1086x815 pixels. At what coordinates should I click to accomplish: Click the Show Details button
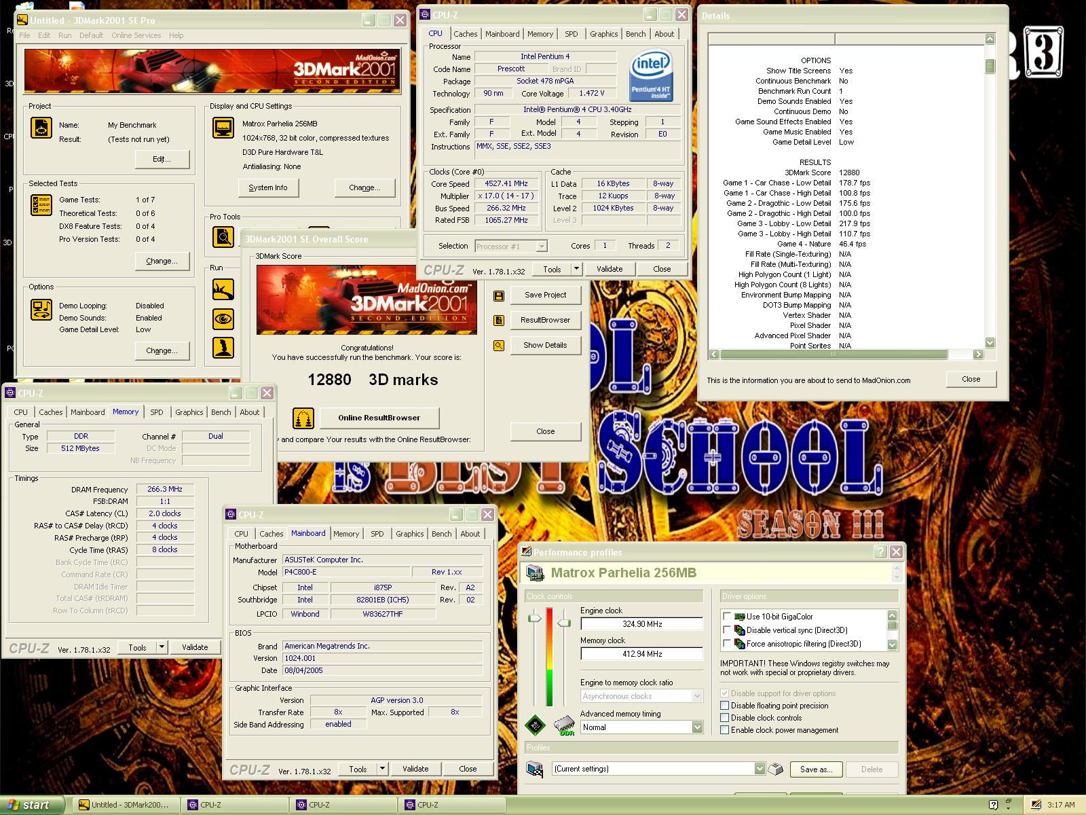click(x=545, y=345)
